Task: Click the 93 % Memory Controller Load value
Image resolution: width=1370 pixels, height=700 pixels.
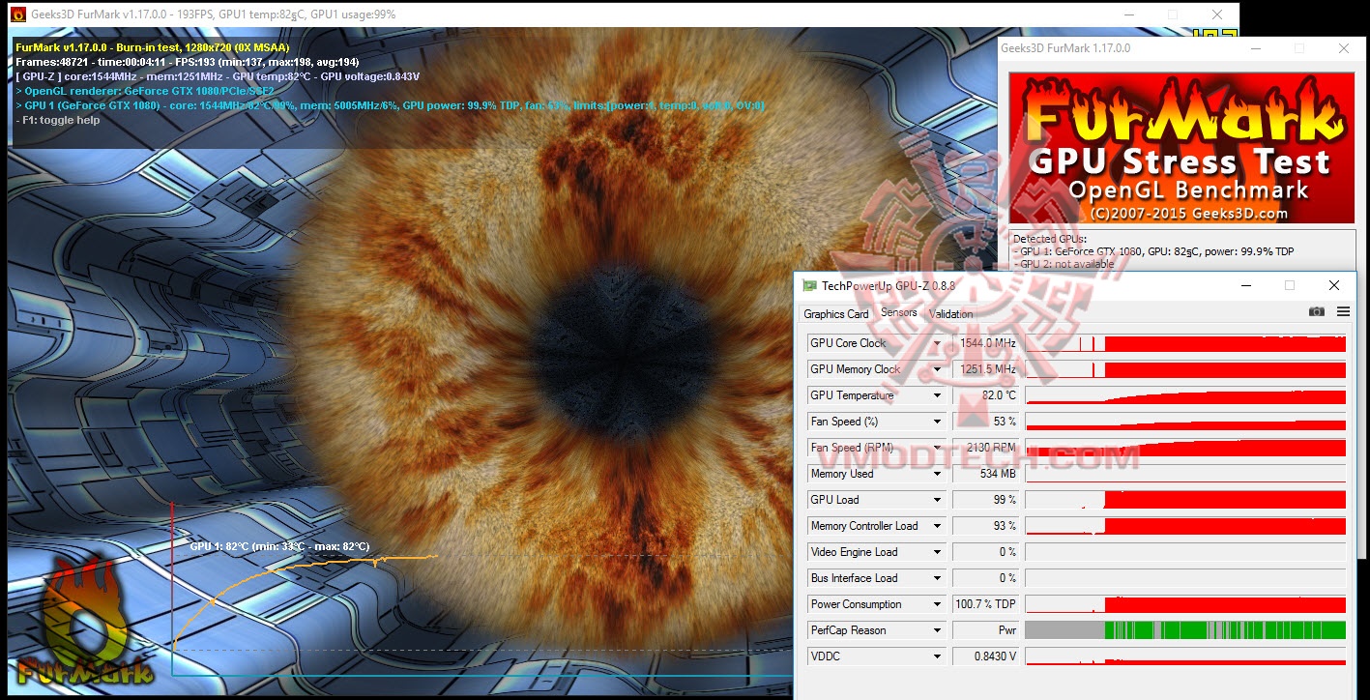Action: coord(986,526)
